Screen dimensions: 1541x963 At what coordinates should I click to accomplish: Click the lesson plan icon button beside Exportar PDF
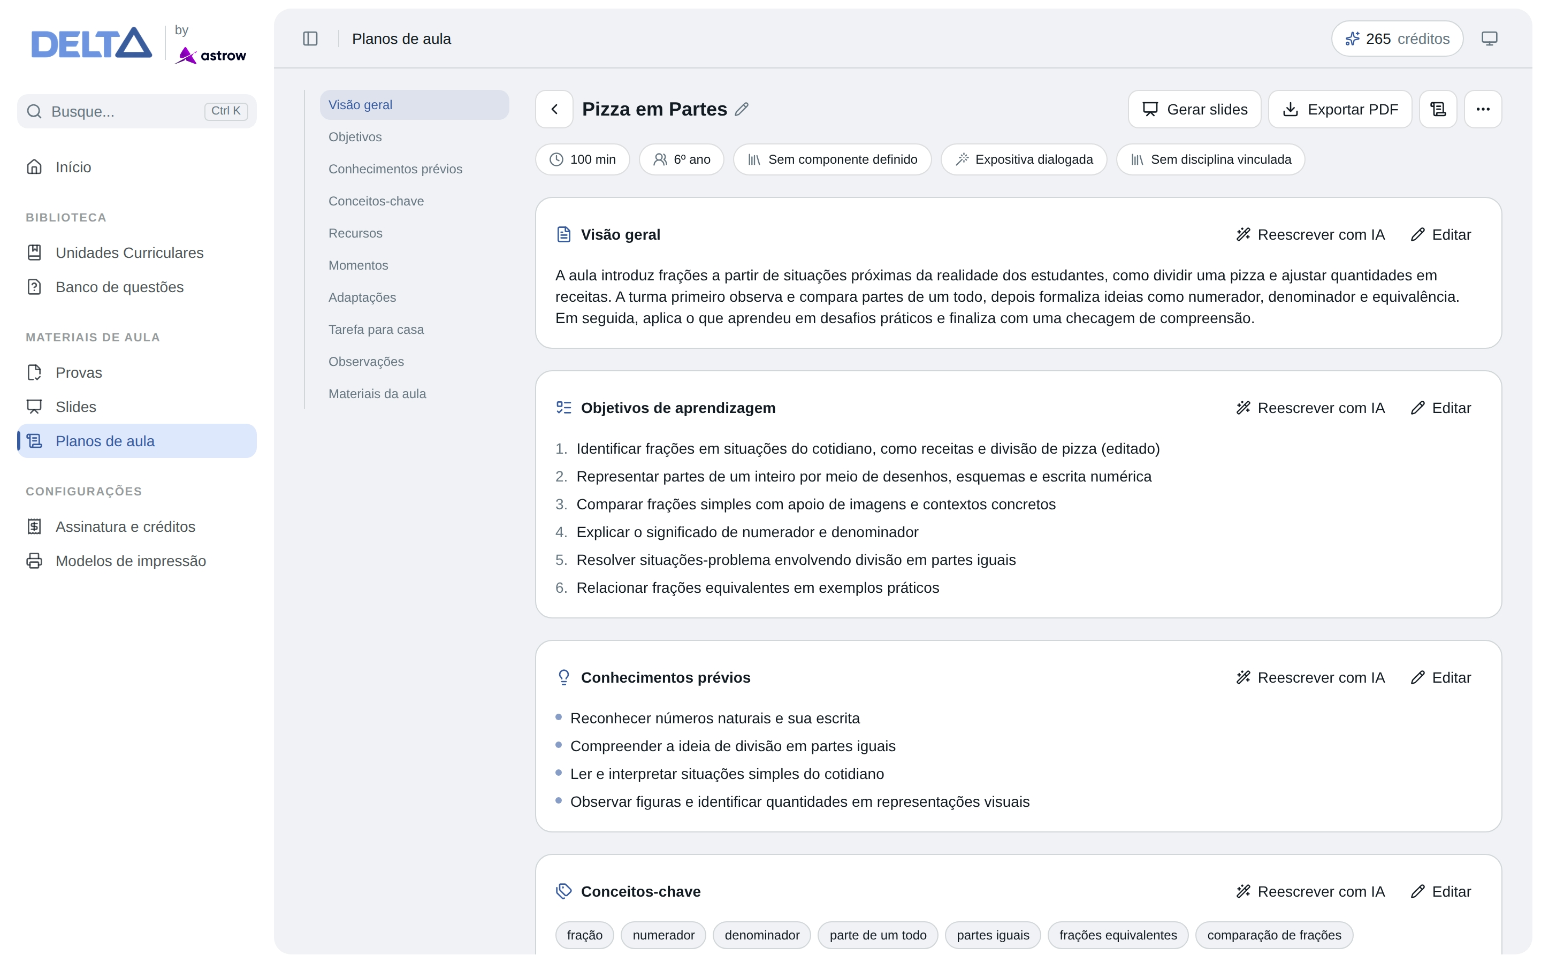(x=1438, y=109)
